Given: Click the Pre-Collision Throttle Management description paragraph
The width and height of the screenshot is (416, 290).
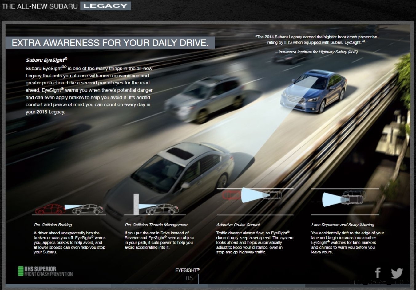Looking at the screenshot, I should pyautogui.click(x=159, y=240).
